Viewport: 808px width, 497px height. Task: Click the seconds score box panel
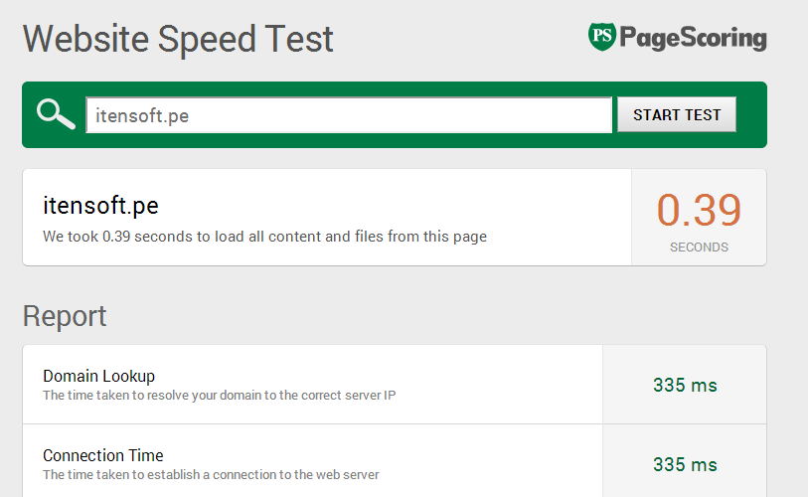click(x=699, y=218)
